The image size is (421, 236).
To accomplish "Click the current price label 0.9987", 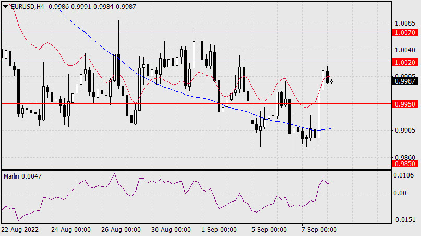I will (405, 81).
